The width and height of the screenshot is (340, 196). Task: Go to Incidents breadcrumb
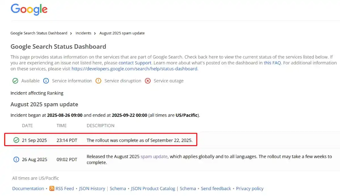(x=83, y=33)
